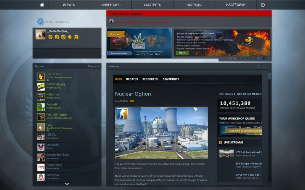305x190 pixels.
Task: Open the ИГРАТЬ menu
Action: [x=69, y=5]
